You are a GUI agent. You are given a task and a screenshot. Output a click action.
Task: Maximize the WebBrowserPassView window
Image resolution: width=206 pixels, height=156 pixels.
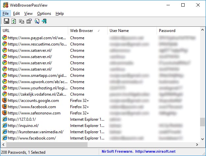(183, 5)
